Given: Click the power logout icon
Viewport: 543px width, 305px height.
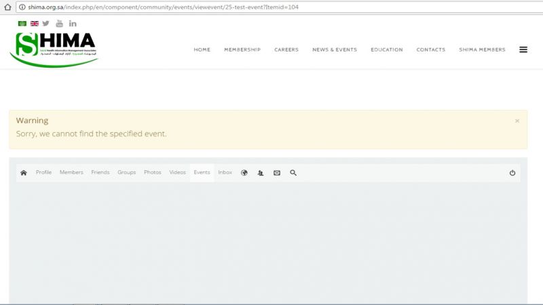Looking at the screenshot, I should [x=512, y=173].
